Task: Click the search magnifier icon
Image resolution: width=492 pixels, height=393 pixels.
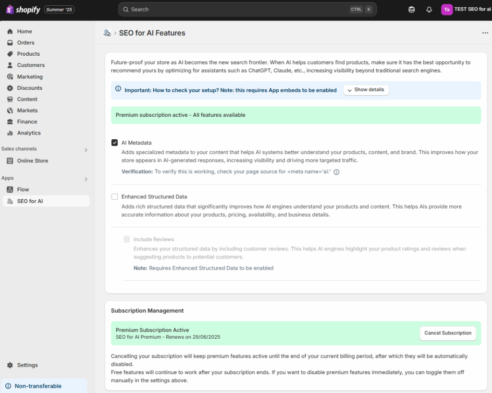Action: point(125,10)
